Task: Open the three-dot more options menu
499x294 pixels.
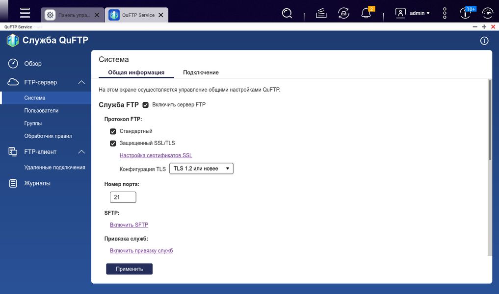Action: [x=445, y=13]
